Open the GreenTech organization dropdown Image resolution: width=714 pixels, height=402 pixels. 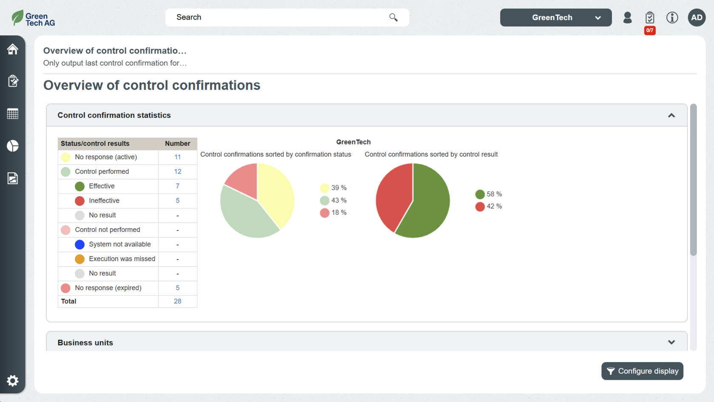[555, 17]
